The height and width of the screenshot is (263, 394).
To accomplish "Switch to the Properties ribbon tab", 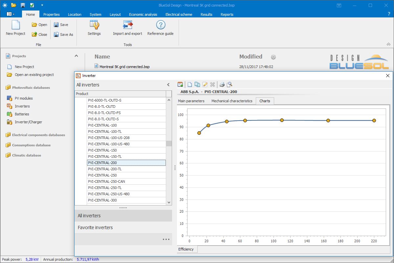I will tap(52, 14).
